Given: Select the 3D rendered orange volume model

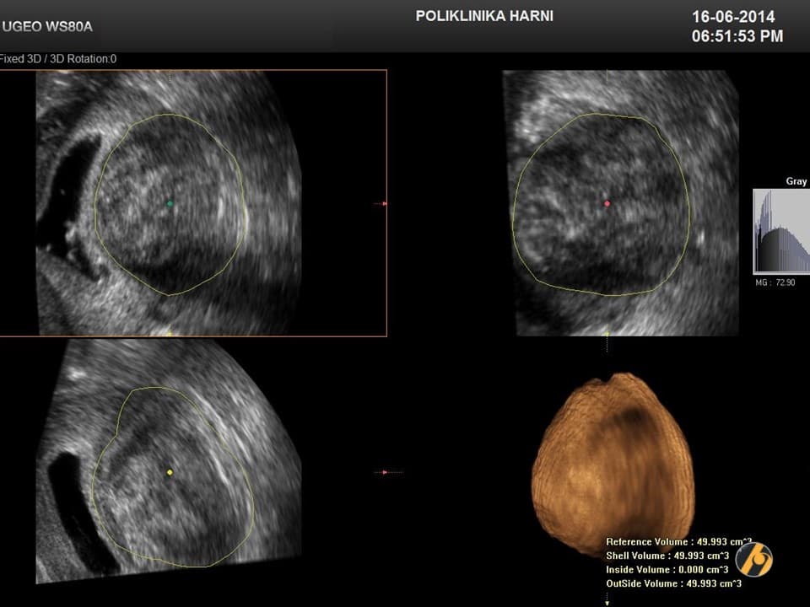Looking at the screenshot, I should (x=612, y=464).
